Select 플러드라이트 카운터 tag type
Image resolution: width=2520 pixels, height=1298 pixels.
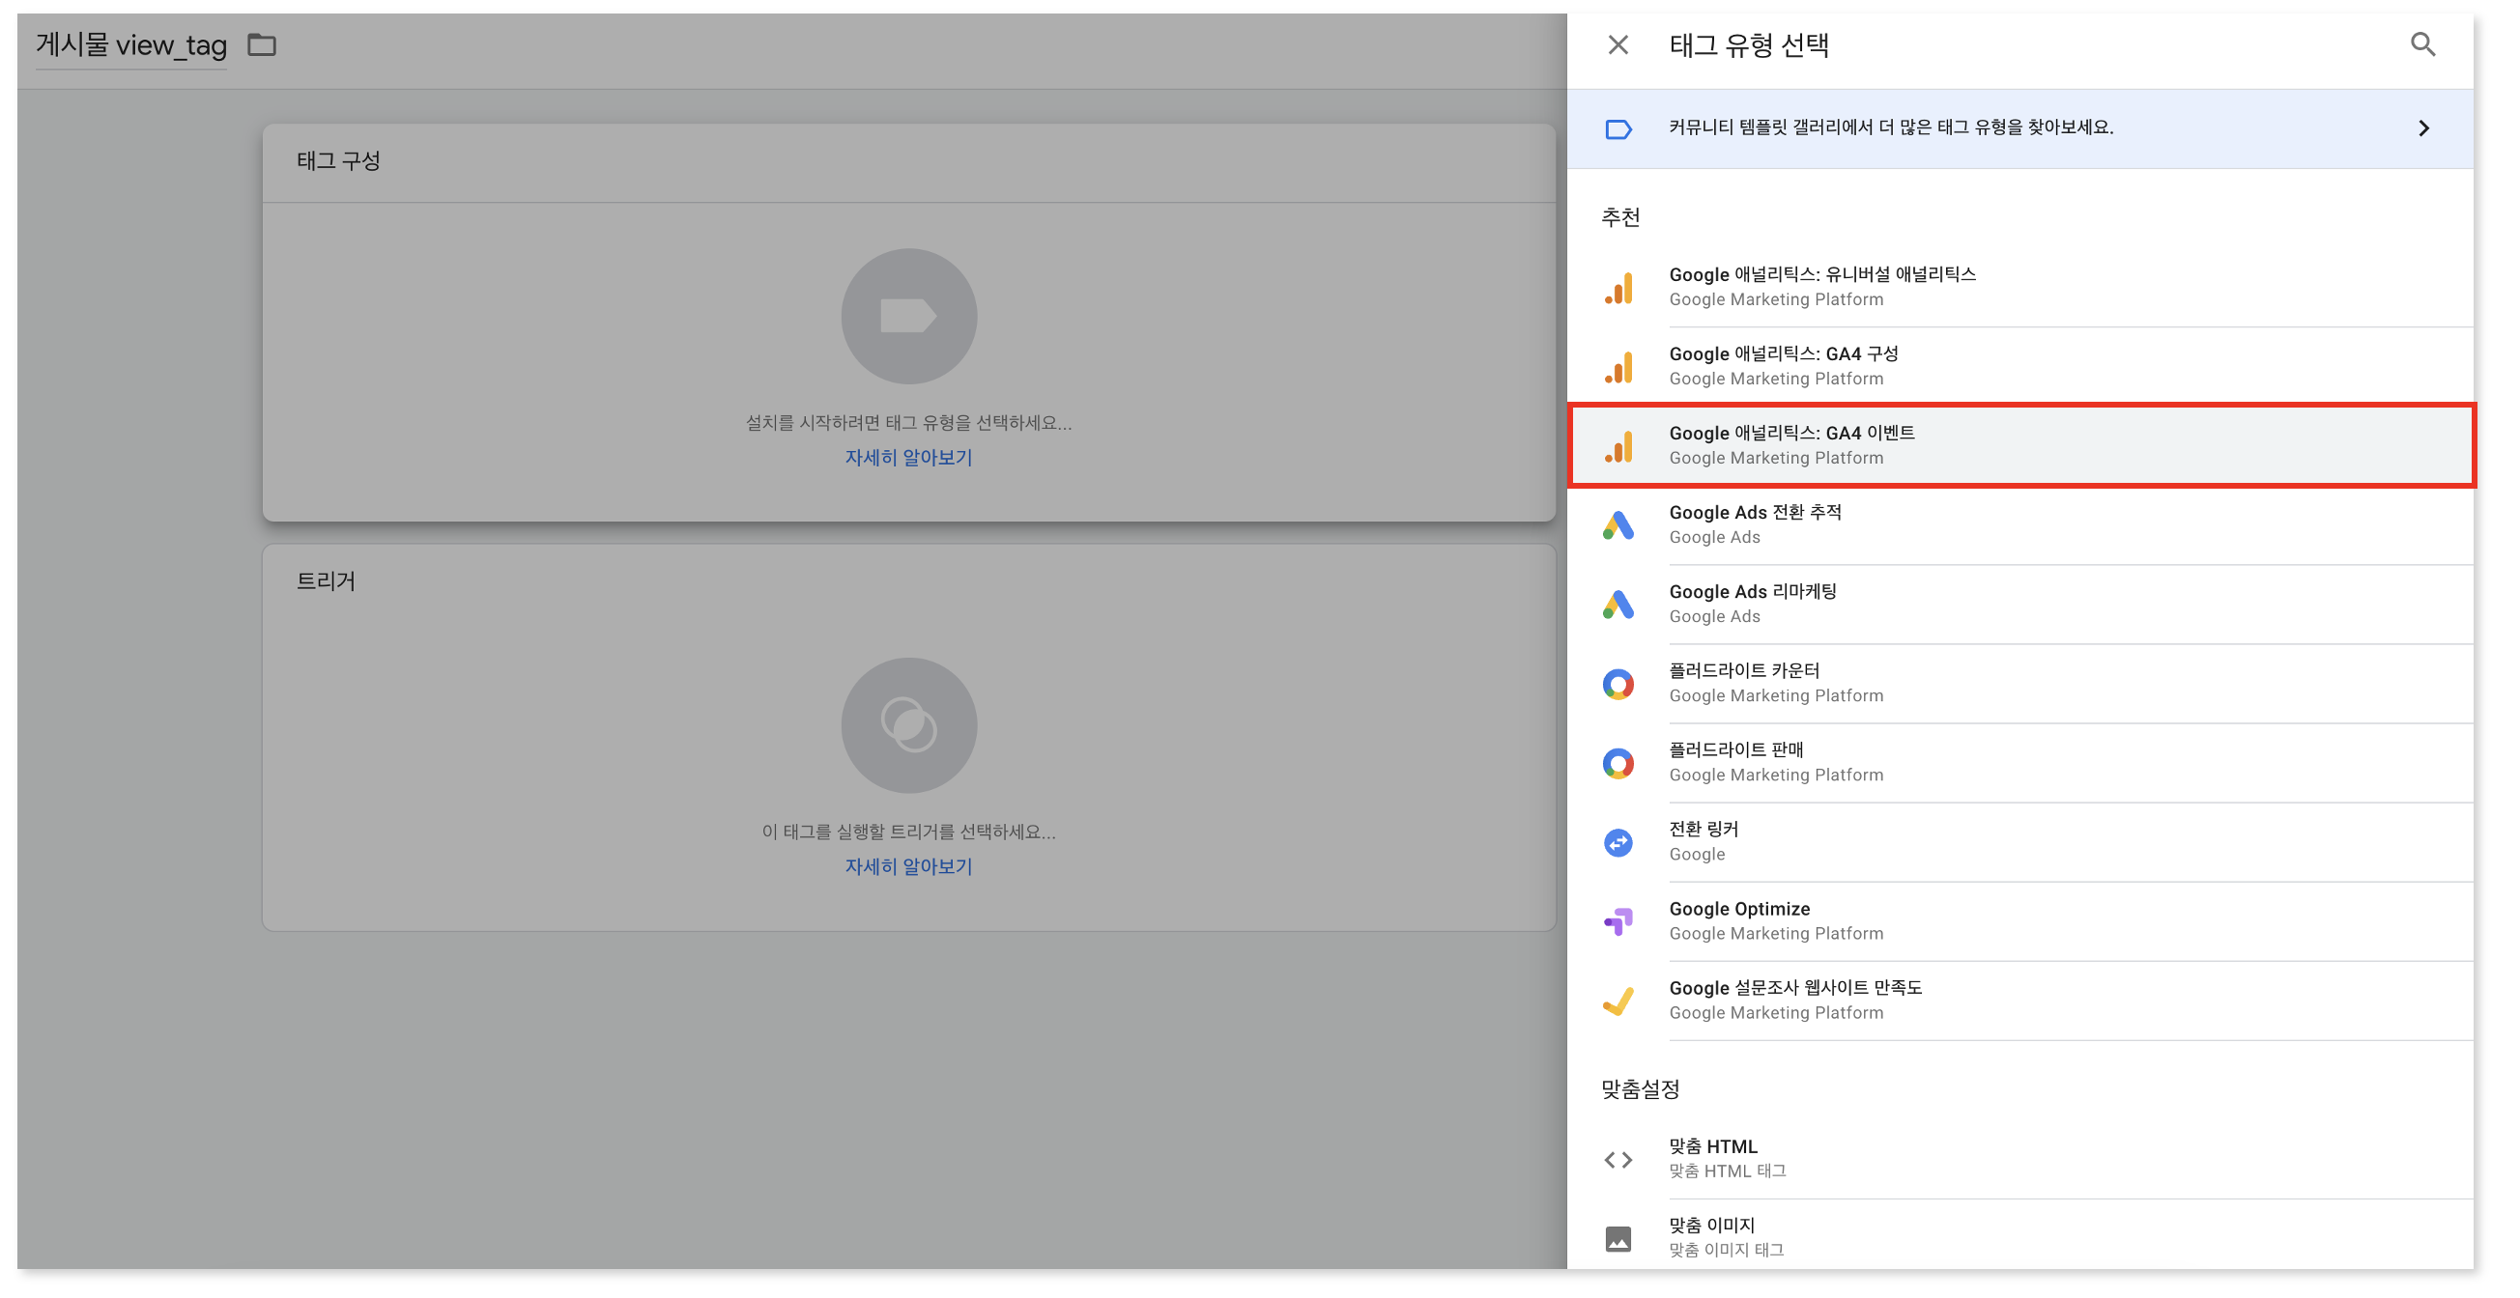(x=2019, y=684)
